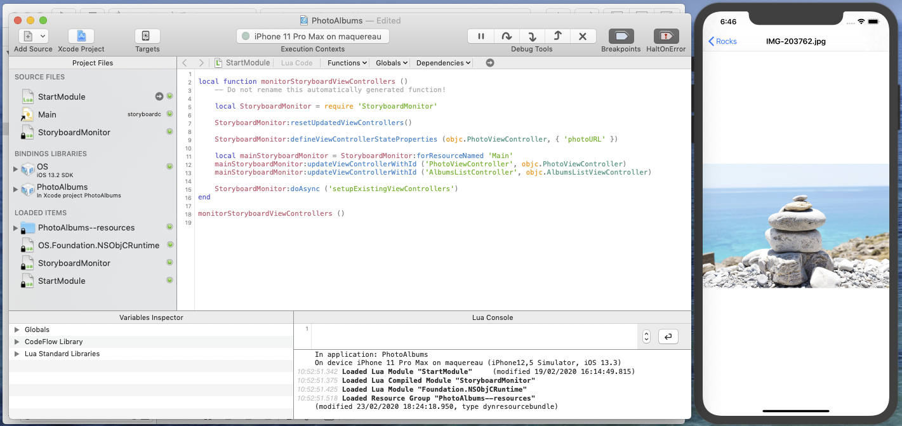Image resolution: width=902 pixels, height=426 pixels.
Task: Click the Lua Console history stepper
Action: [x=646, y=336]
